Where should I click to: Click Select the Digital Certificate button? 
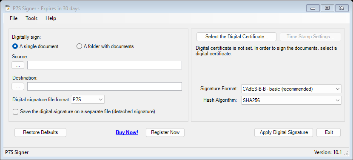pos(236,37)
